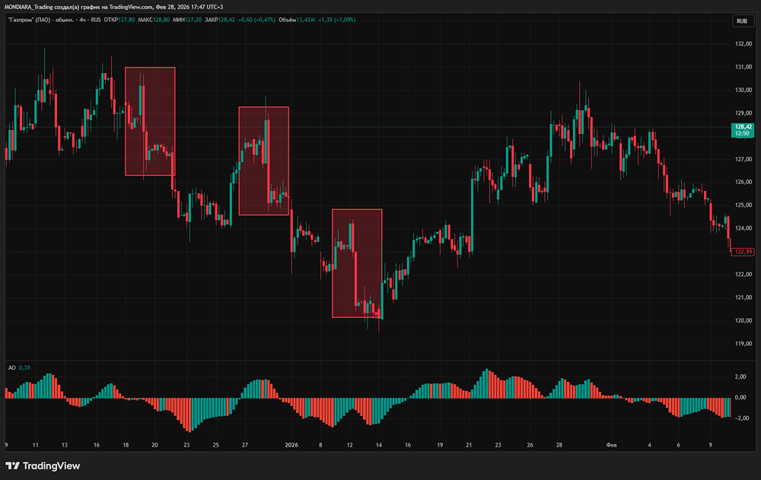Click the MONDIARA_Trading header caption
The width and height of the screenshot is (761, 480).
click(x=113, y=7)
